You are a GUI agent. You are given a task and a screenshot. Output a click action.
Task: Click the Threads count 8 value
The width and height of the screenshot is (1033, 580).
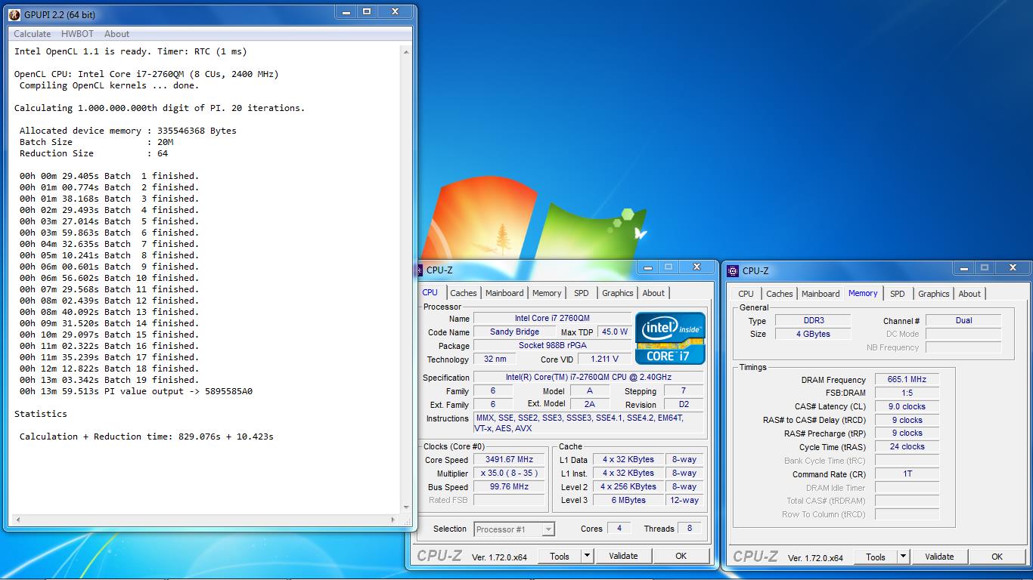[689, 529]
